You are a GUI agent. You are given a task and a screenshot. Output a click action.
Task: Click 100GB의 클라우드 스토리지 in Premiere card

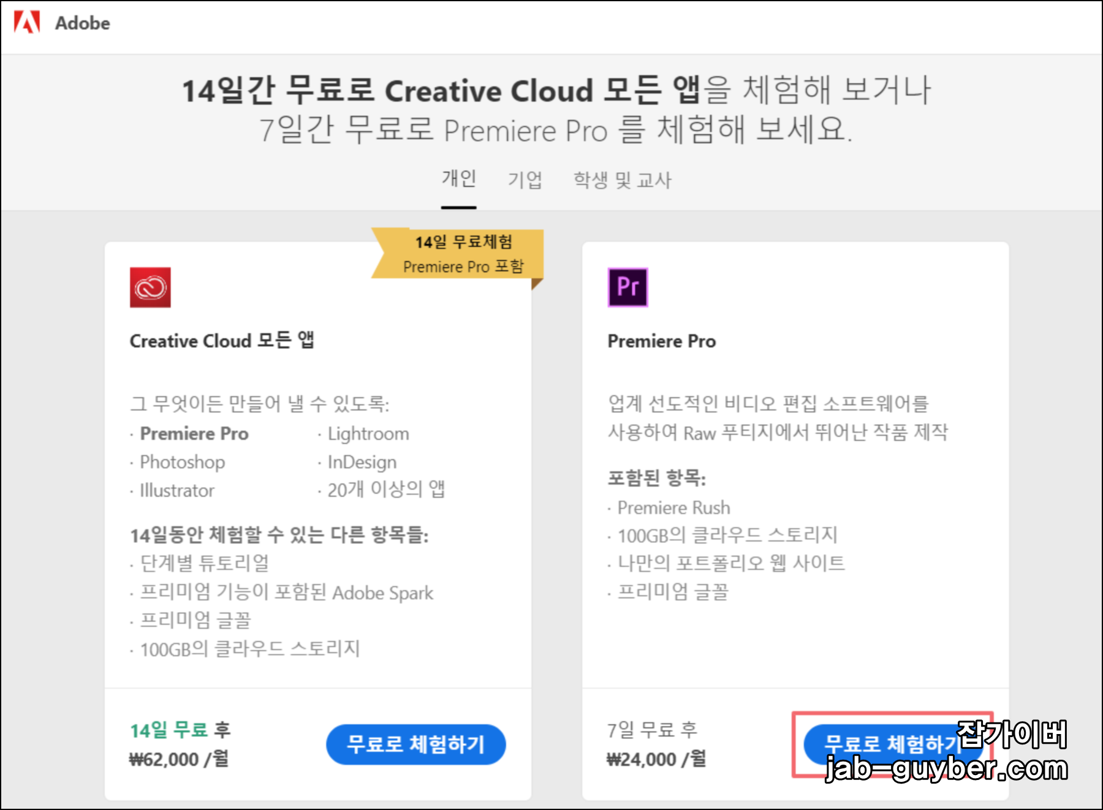(x=727, y=536)
